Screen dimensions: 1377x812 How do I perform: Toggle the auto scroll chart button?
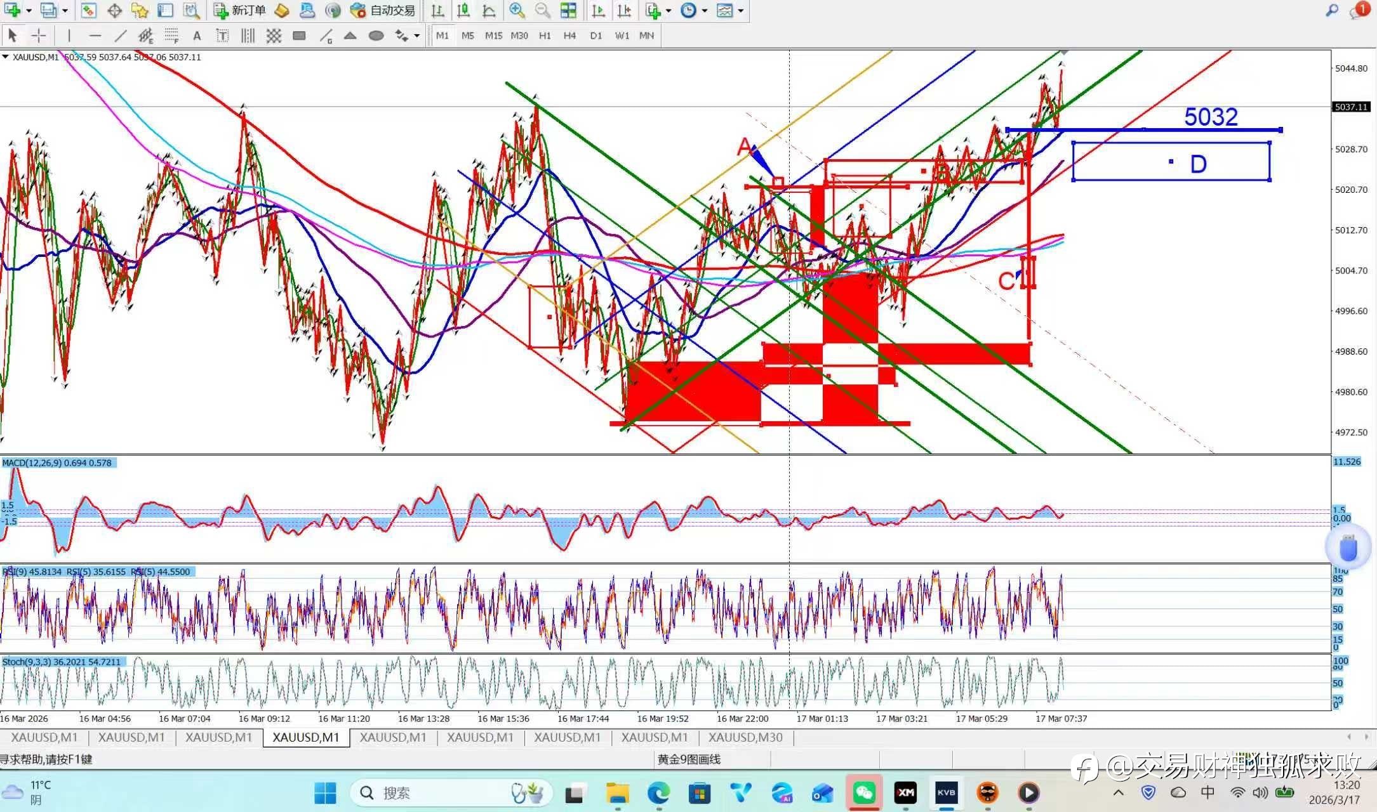click(597, 10)
